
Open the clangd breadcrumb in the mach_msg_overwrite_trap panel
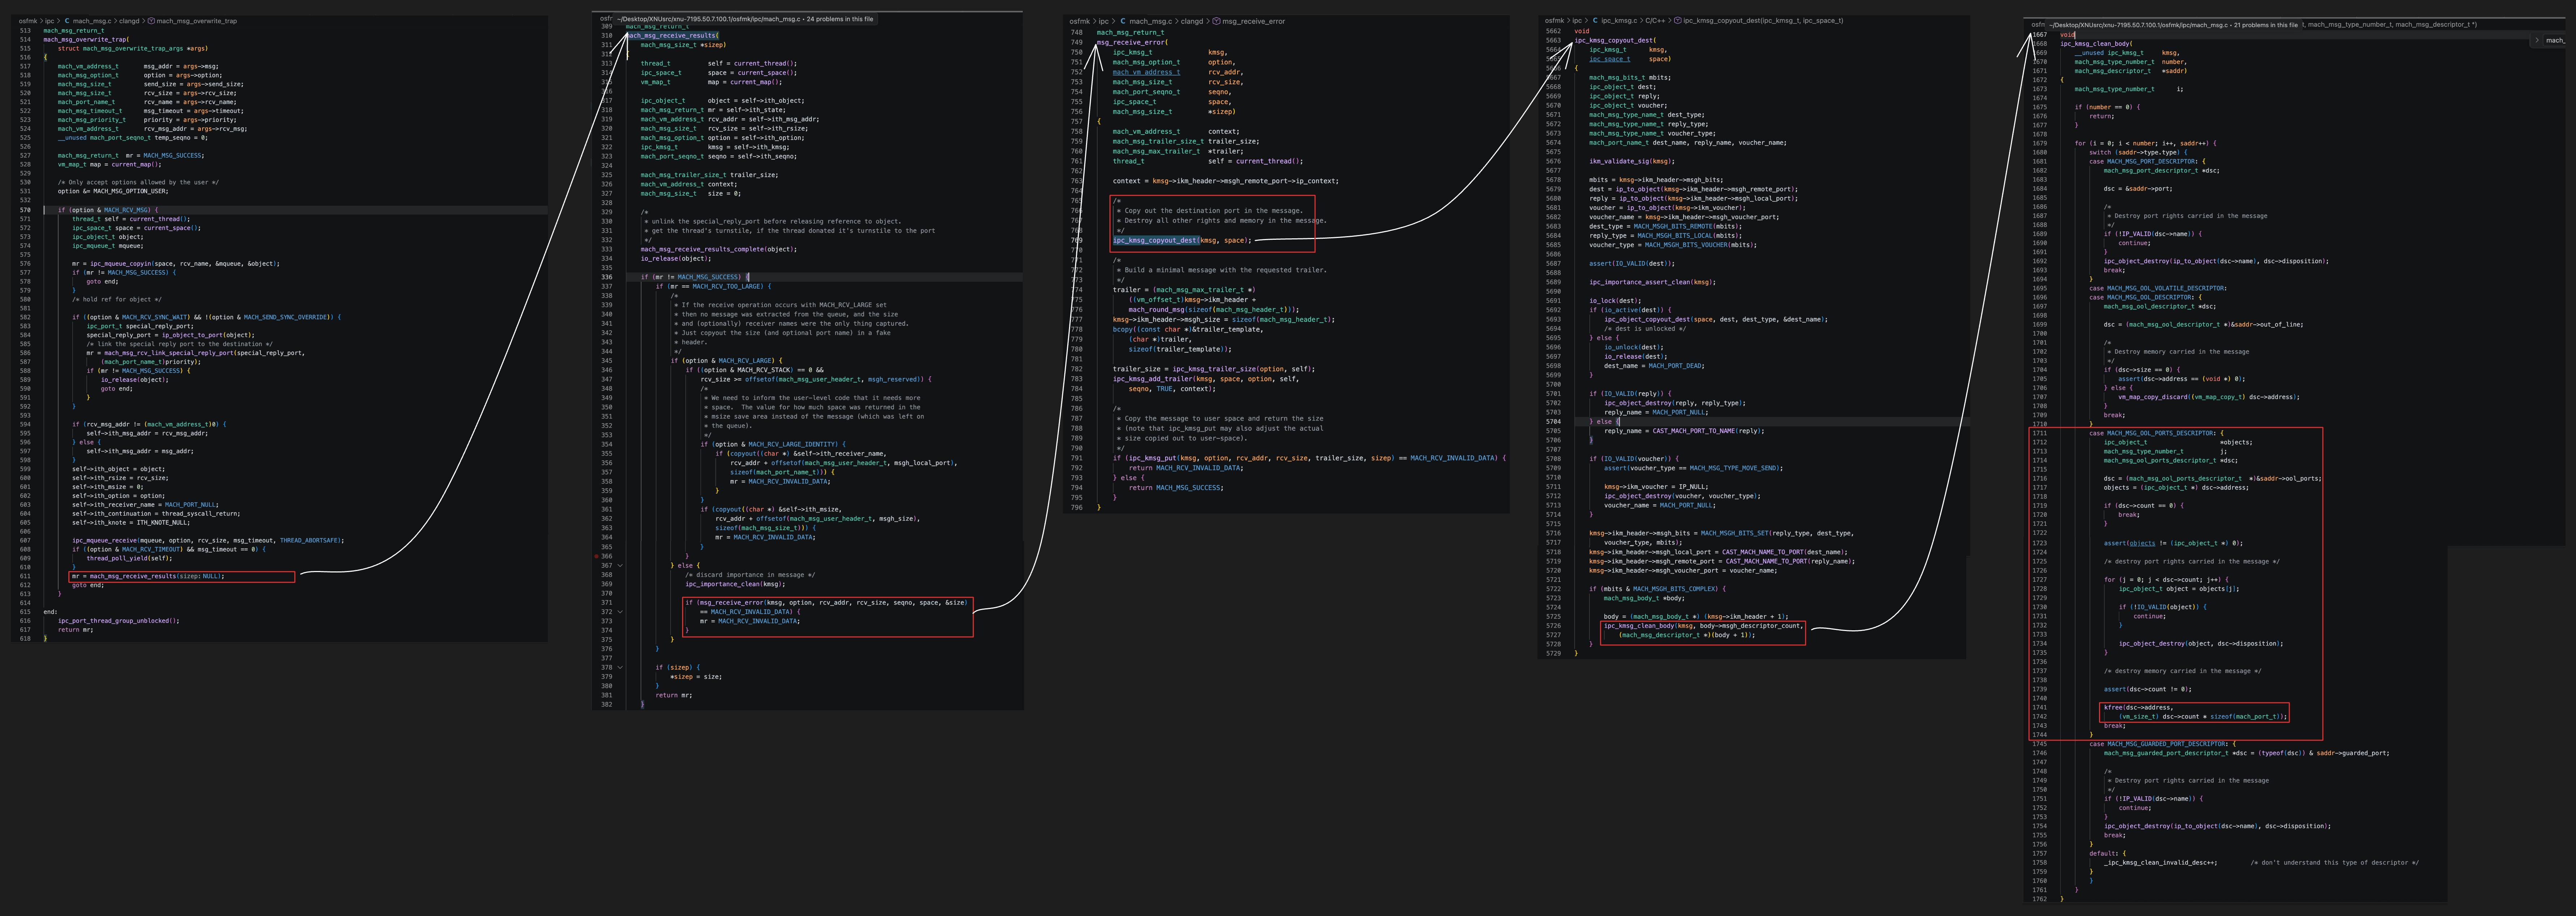point(129,21)
